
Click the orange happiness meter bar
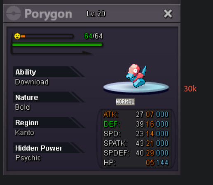(47, 36)
